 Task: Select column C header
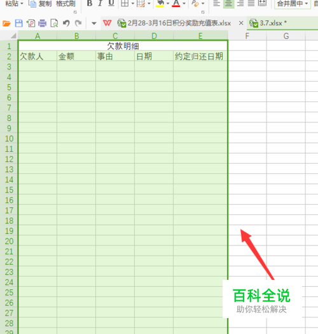tap(115, 36)
